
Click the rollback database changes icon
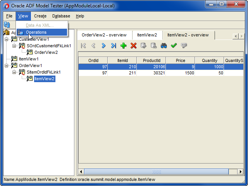pos(153,46)
